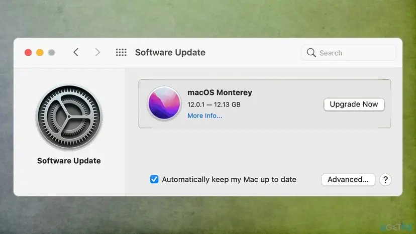Show all preferences grid icon
The width and height of the screenshot is (416, 234).
[x=121, y=52]
